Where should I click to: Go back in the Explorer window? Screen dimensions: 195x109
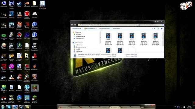(x=72, y=25)
